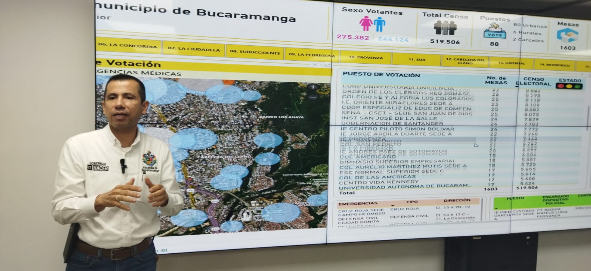Viewport: 591px width, 271px height.
Task: Filter by 11. Sur comuna button
Action: [417, 59]
